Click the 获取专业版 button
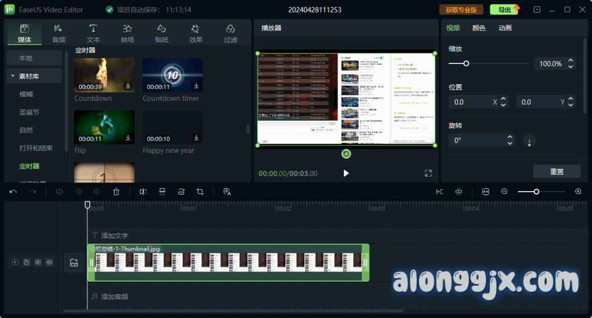The image size is (592, 318). 461,10
